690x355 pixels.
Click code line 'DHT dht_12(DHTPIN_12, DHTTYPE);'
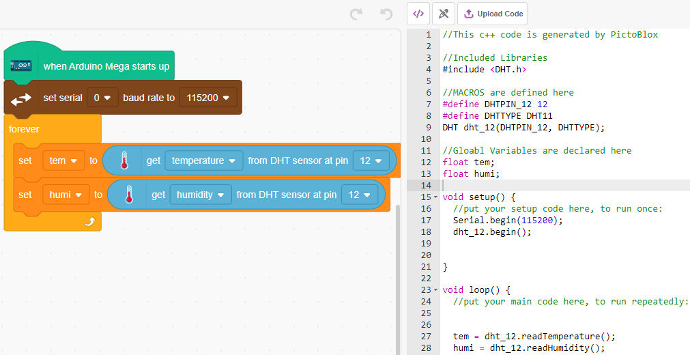pos(523,127)
